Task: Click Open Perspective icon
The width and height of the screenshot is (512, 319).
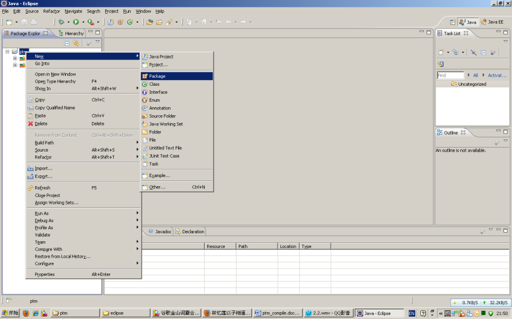Action: pos(453,22)
